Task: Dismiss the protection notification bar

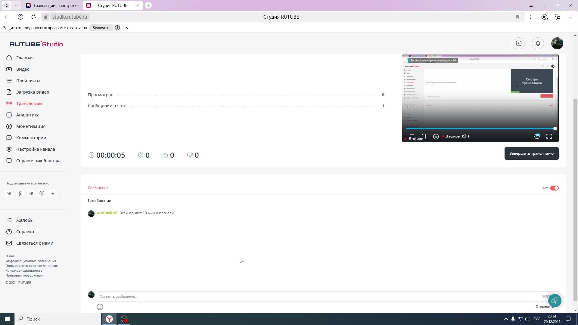Action: point(127,28)
